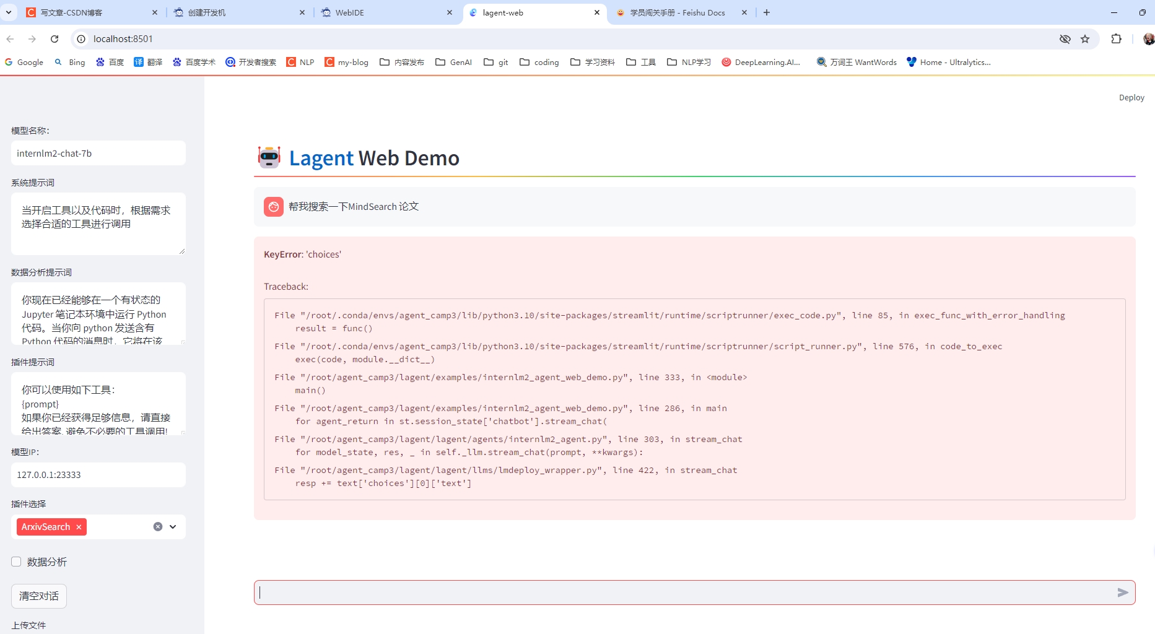Open the 百度 bookmark

110,62
